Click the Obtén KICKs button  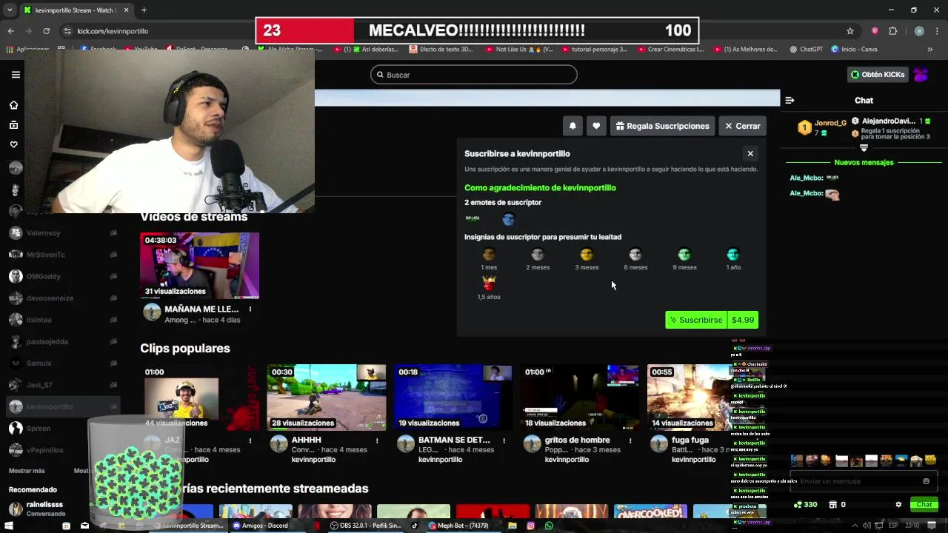coord(878,75)
